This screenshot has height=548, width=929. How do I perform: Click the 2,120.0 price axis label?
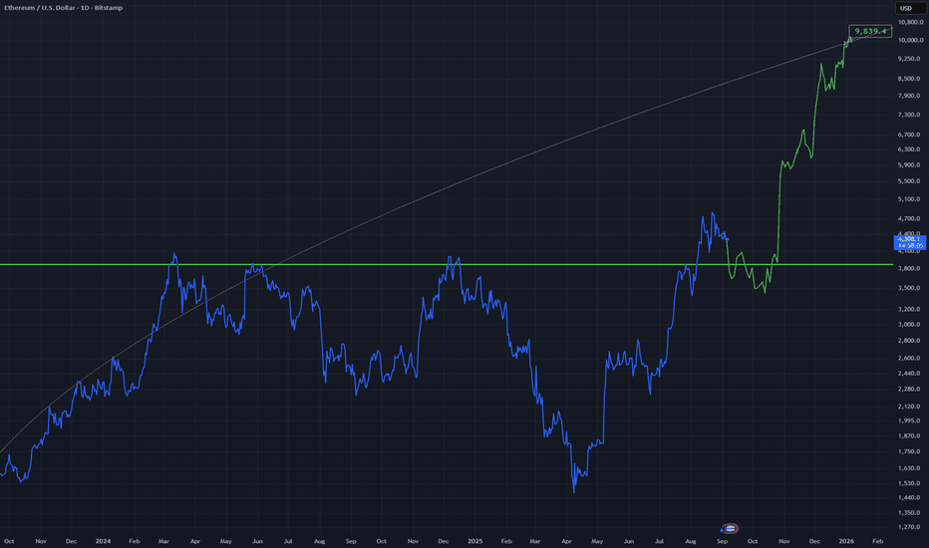[x=909, y=407]
